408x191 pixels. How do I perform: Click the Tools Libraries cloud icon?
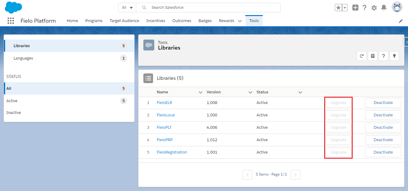[x=149, y=45]
